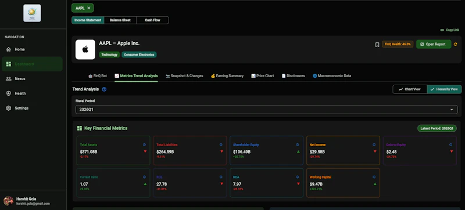This screenshot has height=210, width=465.
Task: Open the Price Chart tab
Action: (x=263, y=76)
